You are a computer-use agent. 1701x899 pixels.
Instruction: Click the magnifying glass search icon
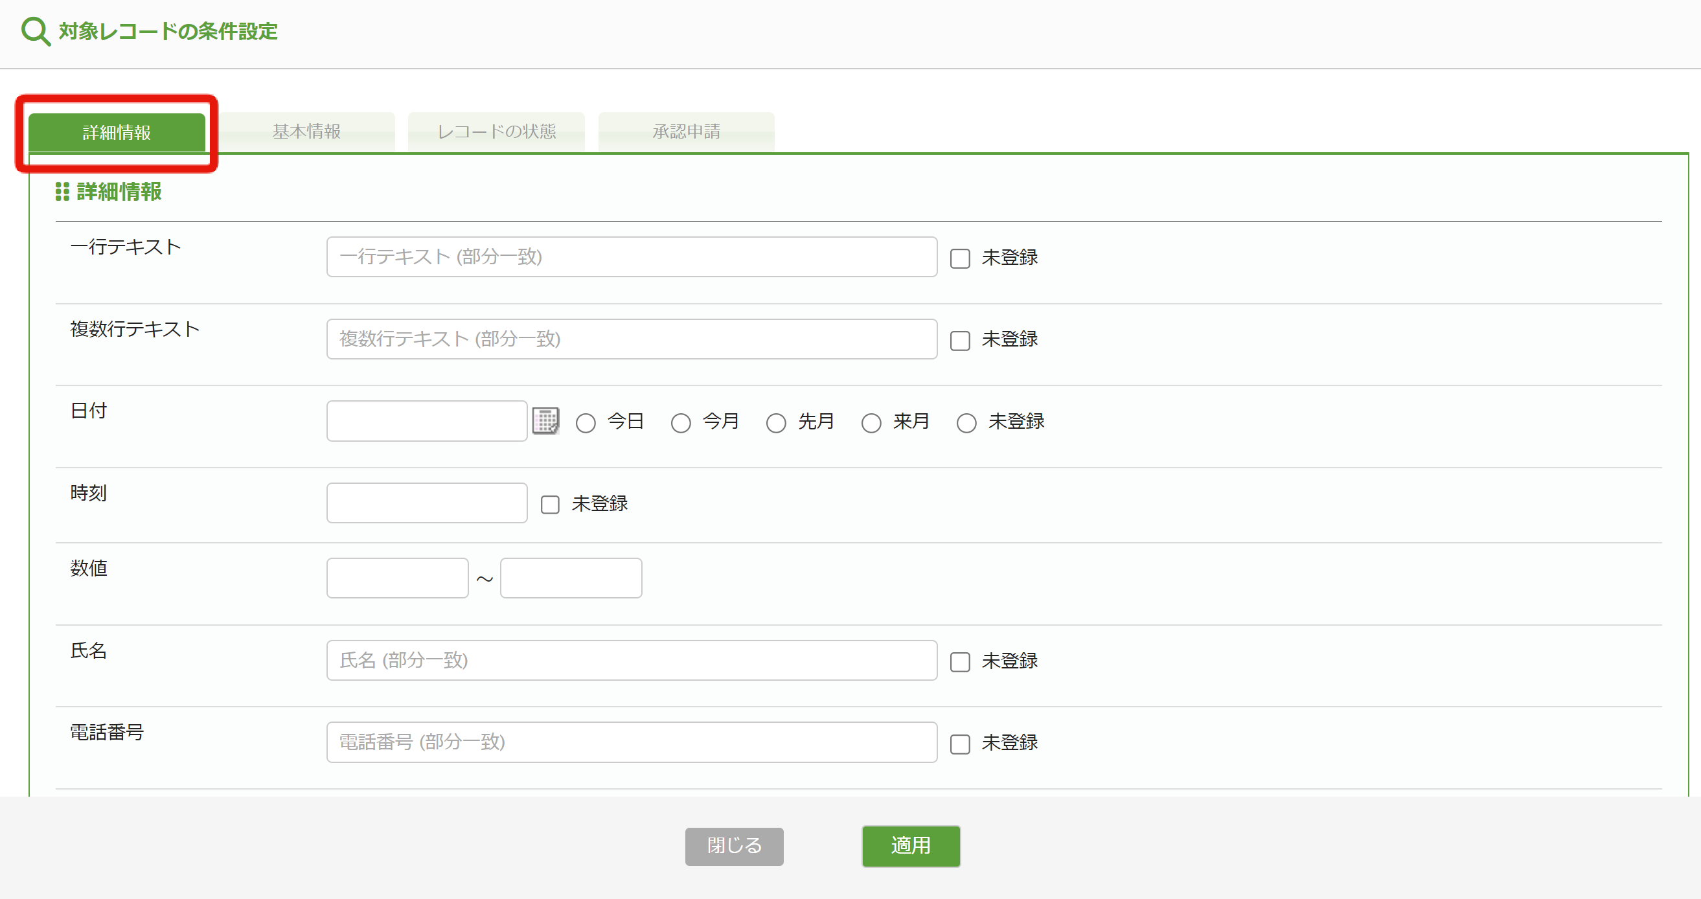pos(35,30)
